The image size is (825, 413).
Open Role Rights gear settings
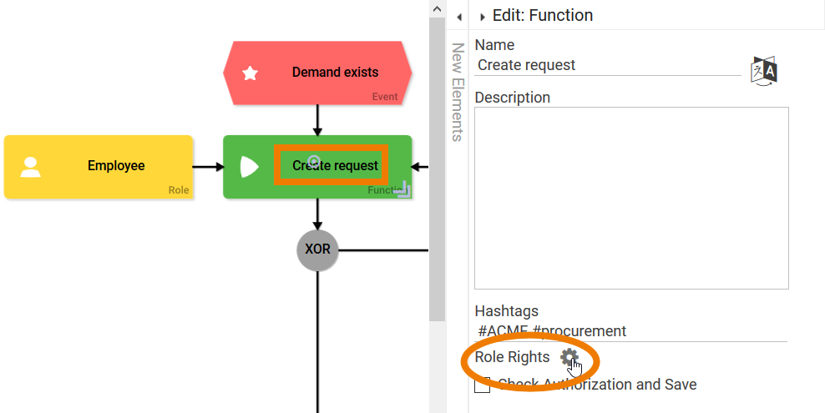(569, 357)
